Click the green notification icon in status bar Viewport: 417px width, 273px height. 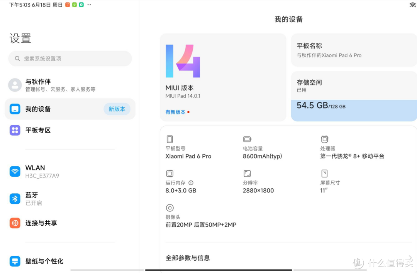pyautogui.click(x=75, y=5)
